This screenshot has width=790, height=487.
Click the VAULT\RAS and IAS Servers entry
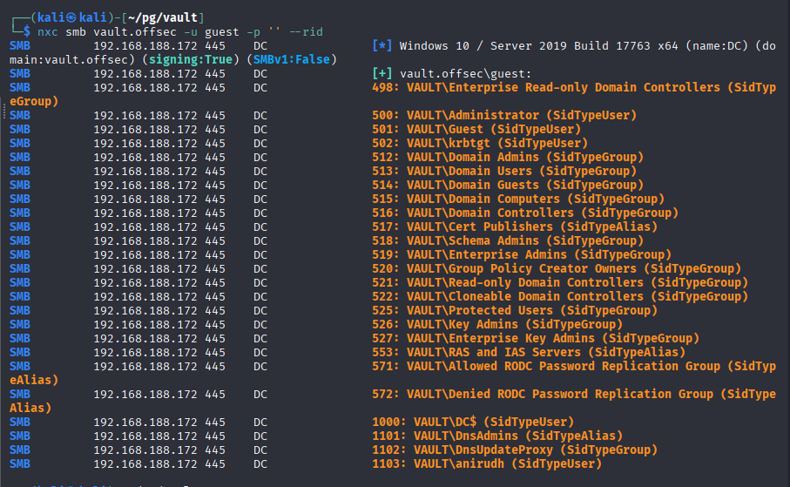point(529,352)
